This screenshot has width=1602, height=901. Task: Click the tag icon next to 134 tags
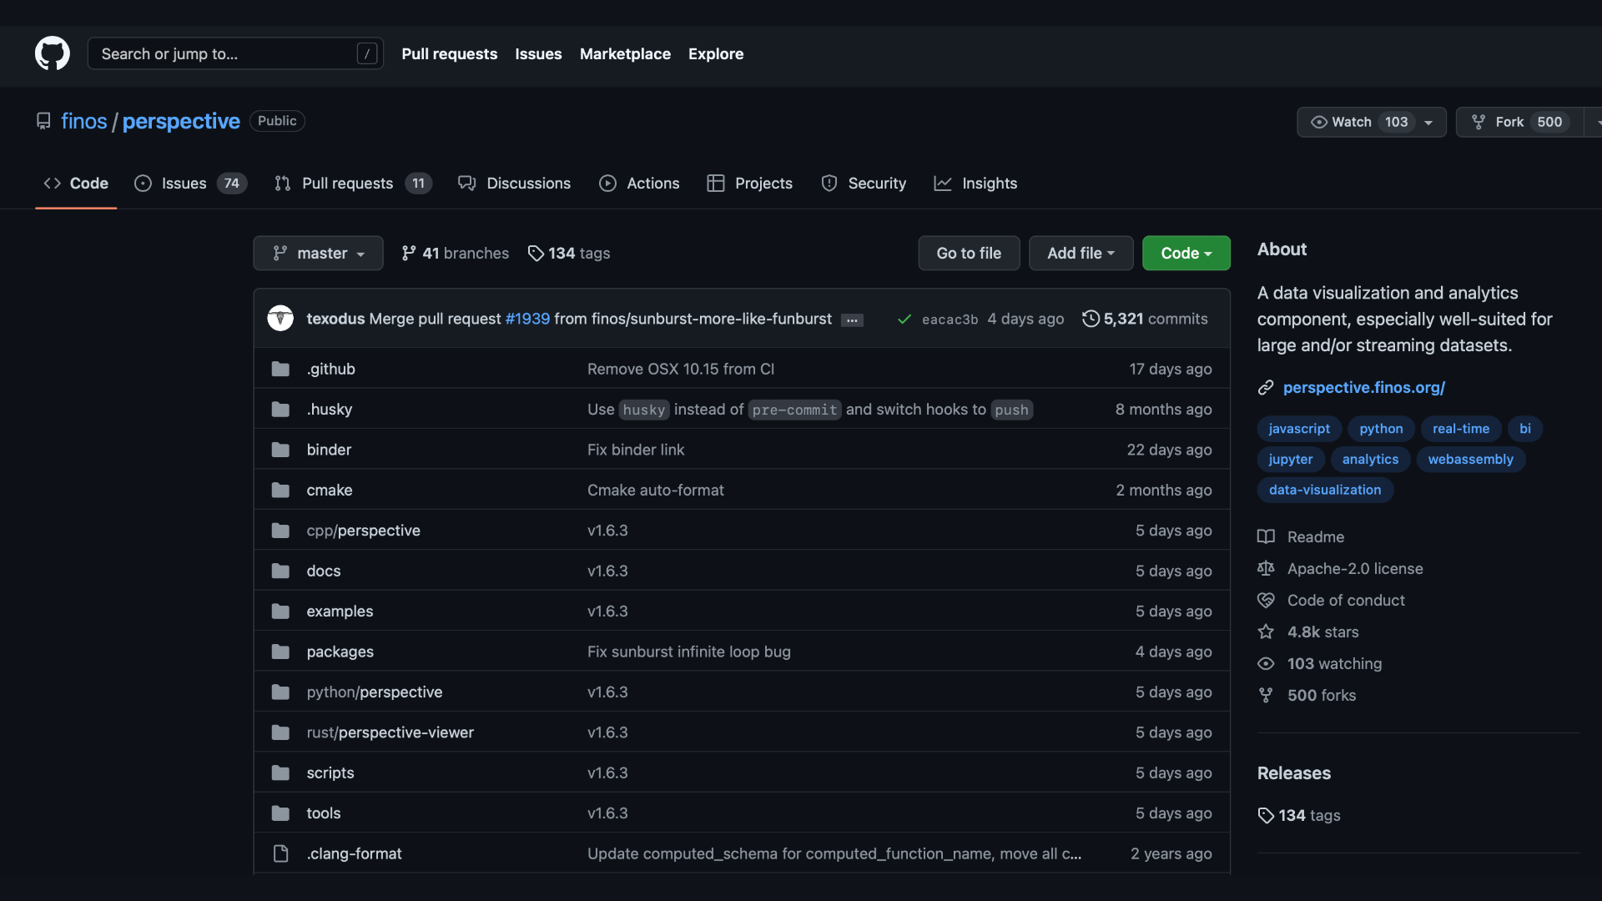[x=536, y=253]
